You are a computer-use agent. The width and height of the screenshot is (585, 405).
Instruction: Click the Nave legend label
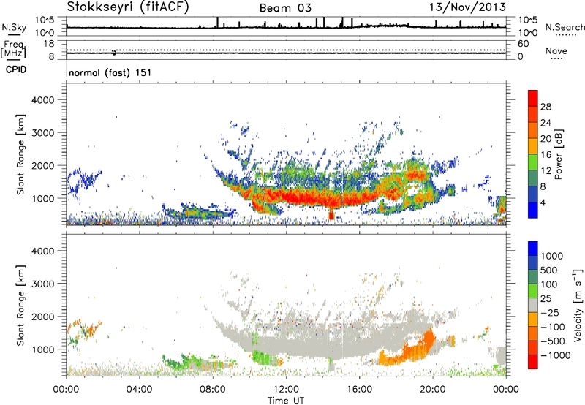[556, 51]
